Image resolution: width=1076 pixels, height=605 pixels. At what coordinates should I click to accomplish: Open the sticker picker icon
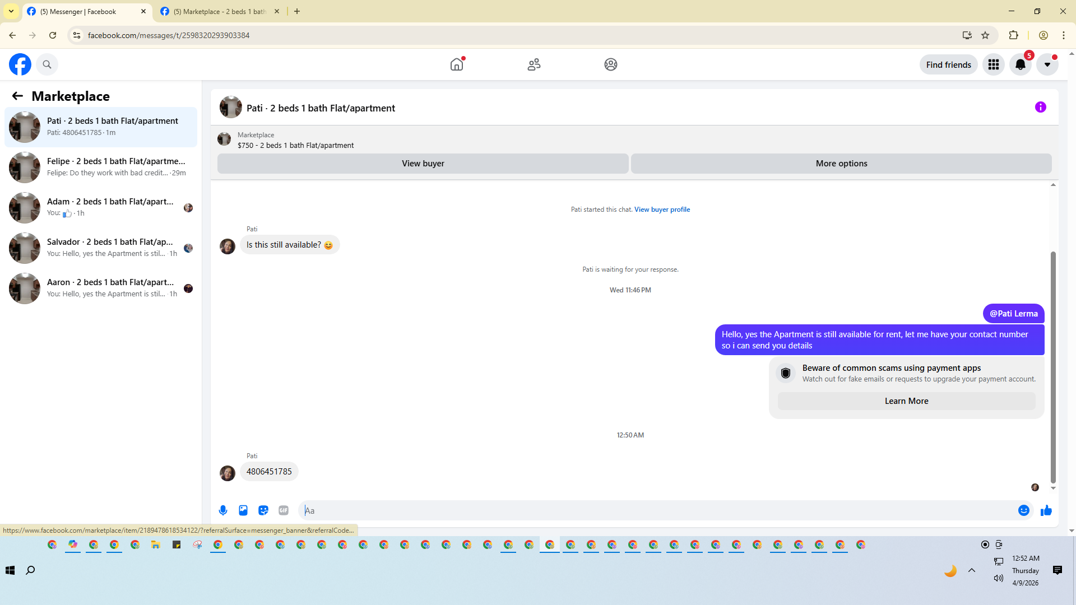pyautogui.click(x=263, y=510)
